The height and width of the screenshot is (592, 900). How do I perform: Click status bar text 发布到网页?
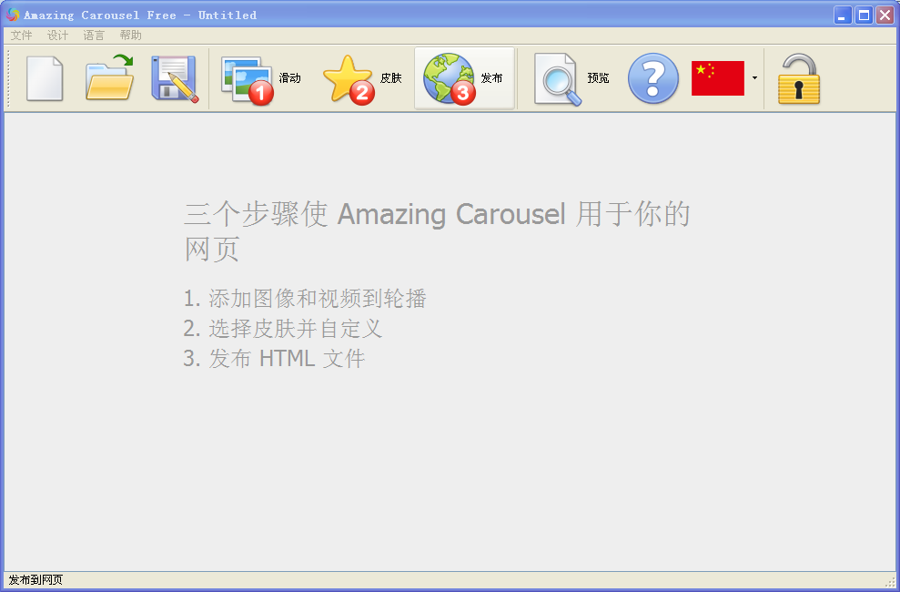35,580
